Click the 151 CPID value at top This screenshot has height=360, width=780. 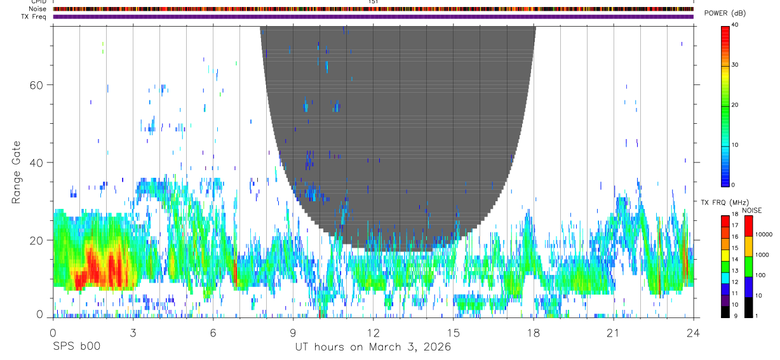point(373,2)
